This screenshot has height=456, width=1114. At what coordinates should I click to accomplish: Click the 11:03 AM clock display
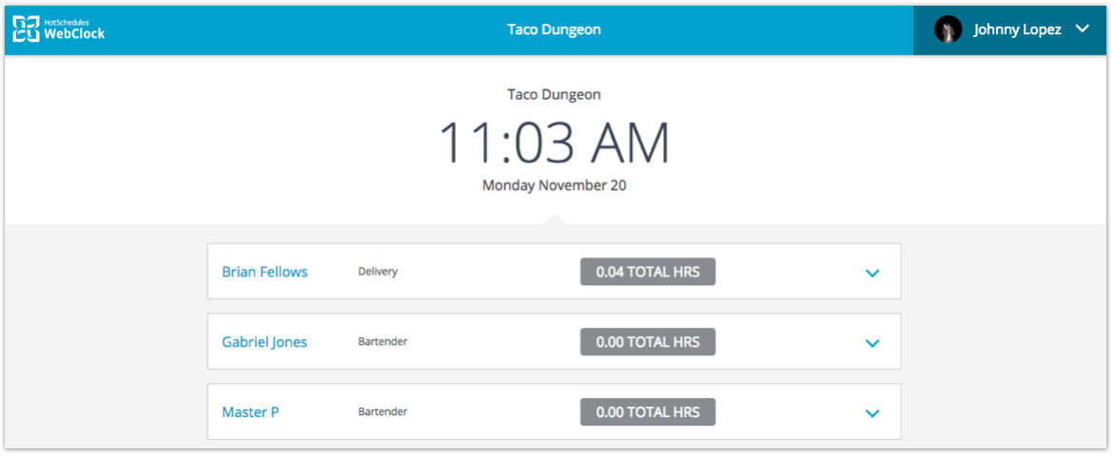pyautogui.click(x=555, y=142)
